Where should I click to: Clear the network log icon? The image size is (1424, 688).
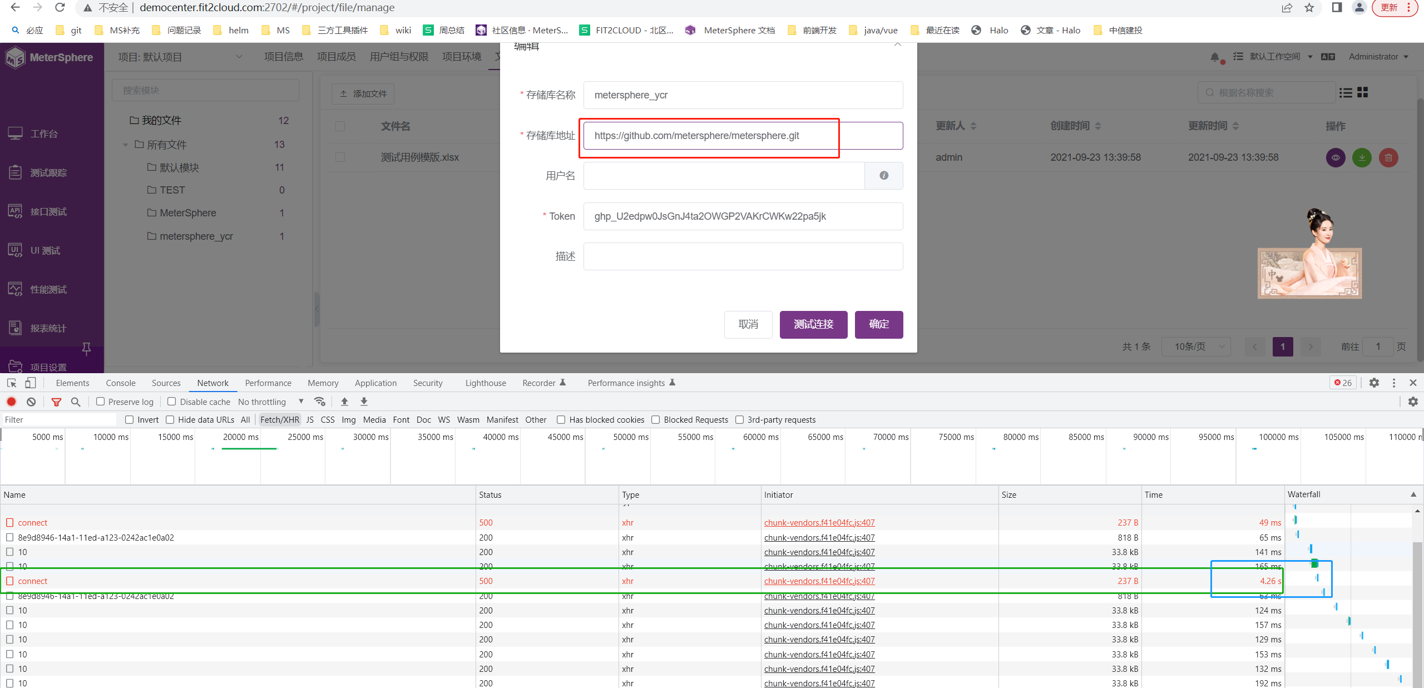(31, 402)
